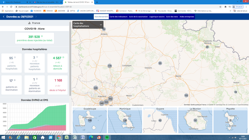Expand the Carte des hospitalisations dropdown

pyautogui.click(x=101, y=25)
